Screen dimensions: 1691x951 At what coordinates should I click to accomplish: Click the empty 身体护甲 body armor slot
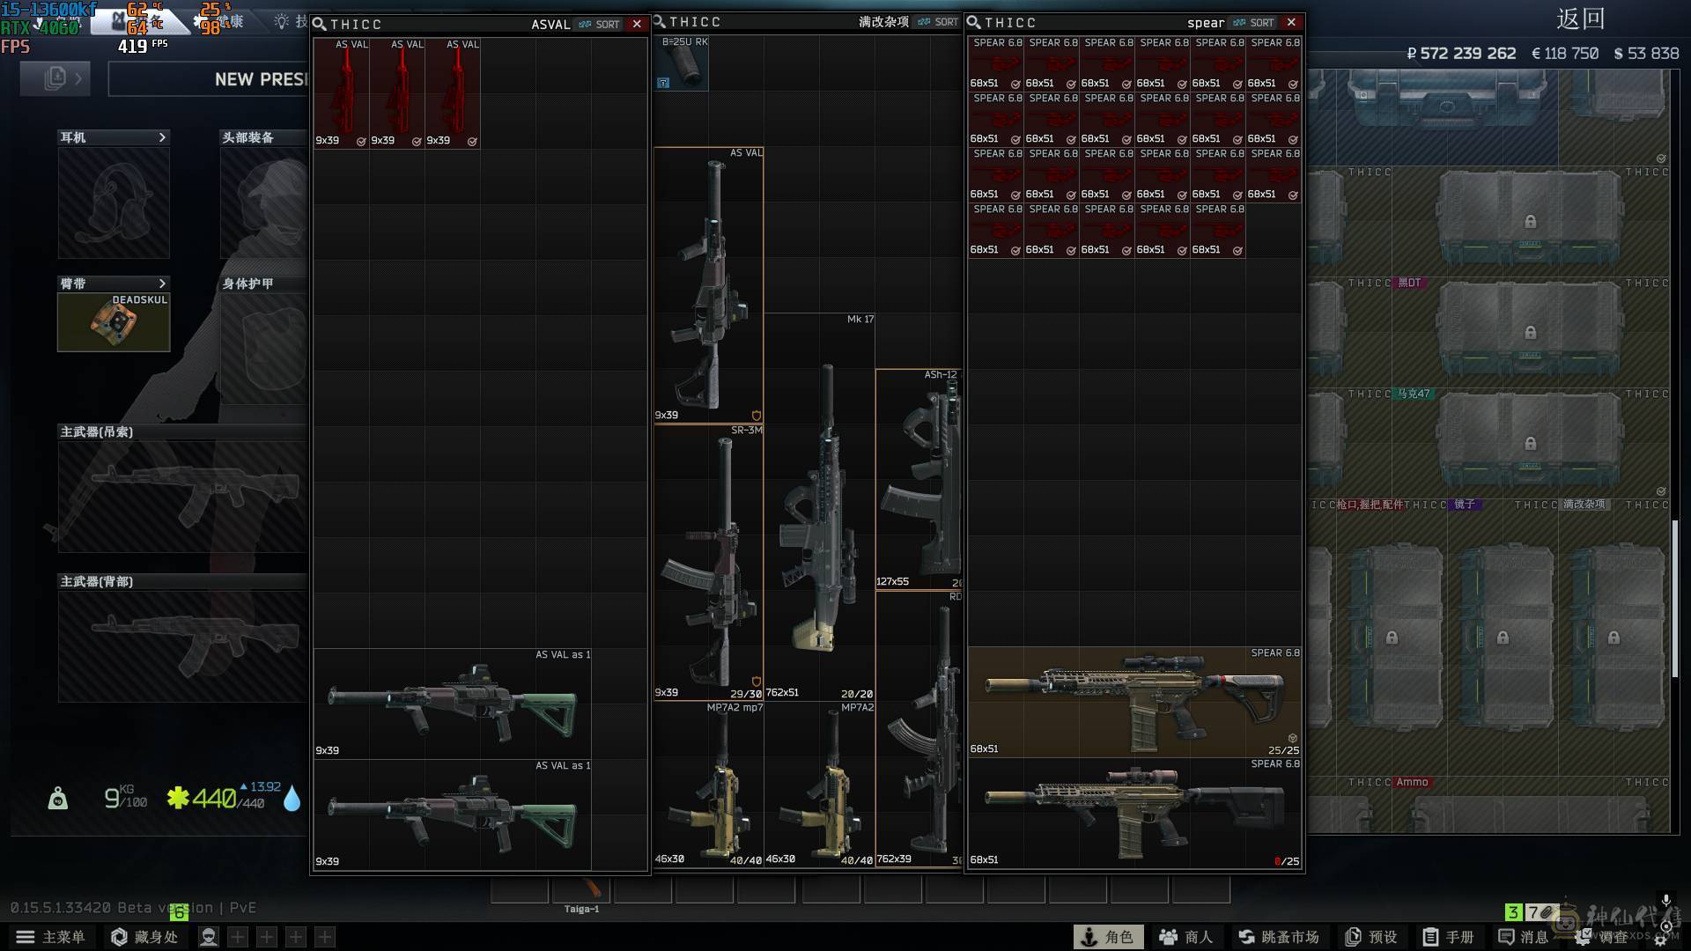[264, 349]
